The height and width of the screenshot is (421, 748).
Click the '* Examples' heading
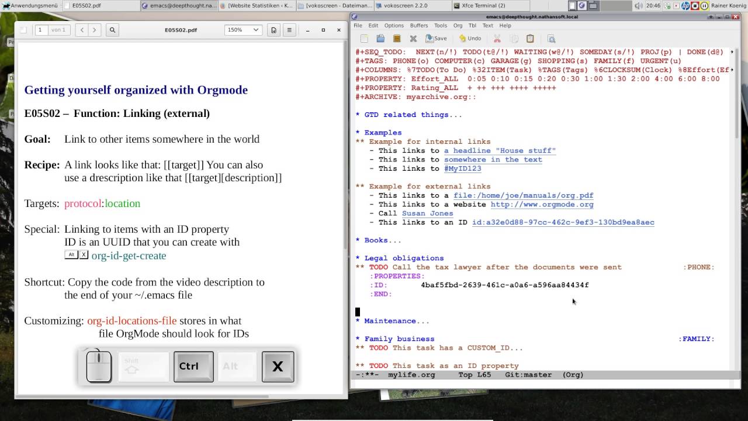pyautogui.click(x=379, y=133)
